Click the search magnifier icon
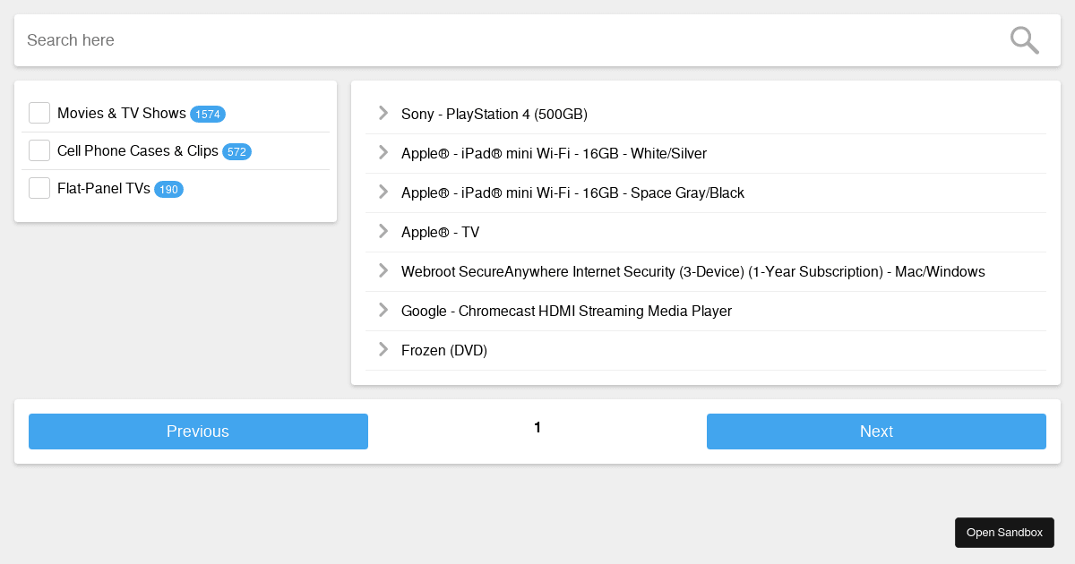Image resolution: width=1075 pixels, height=564 pixels. (x=1024, y=39)
